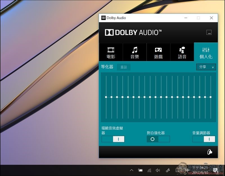The width and height of the screenshot is (225, 176).
Task: Open the 遊戲 game profile tab
Action: tap(158, 52)
